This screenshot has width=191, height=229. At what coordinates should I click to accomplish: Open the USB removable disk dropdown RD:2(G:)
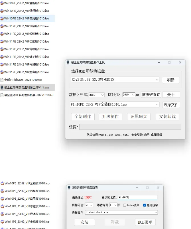pos(115,80)
